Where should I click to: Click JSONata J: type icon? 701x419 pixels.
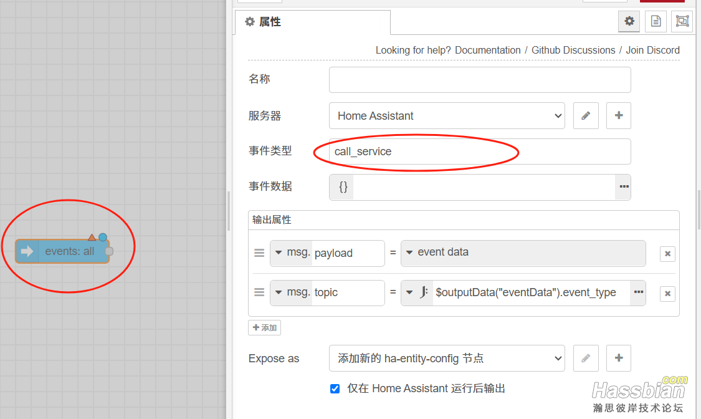click(x=424, y=292)
